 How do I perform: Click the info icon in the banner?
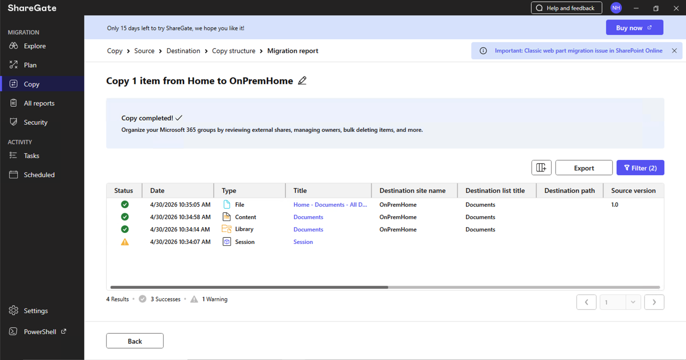(483, 50)
